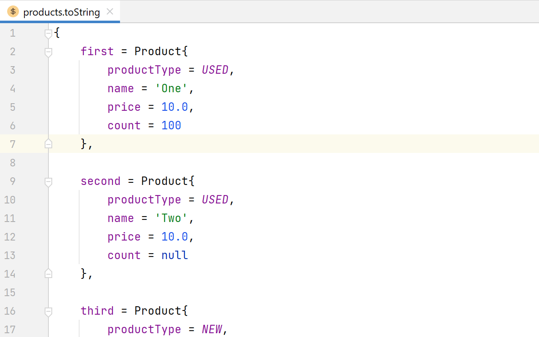The width and height of the screenshot is (539, 337).
Task: Collapse the first Product block
Action: [48, 52]
